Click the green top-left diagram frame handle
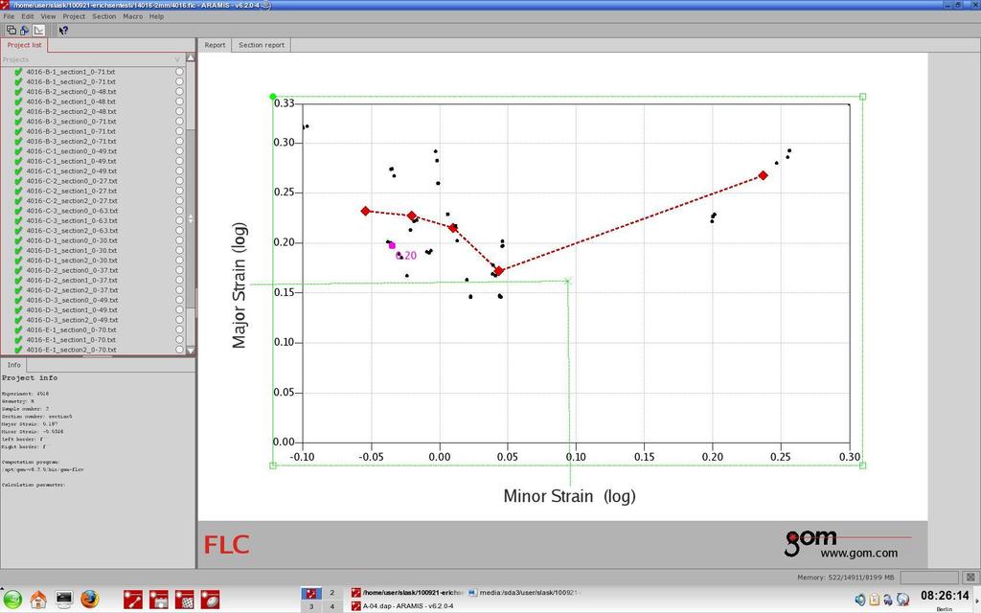Image resolution: width=981 pixels, height=613 pixels. pos(273,97)
